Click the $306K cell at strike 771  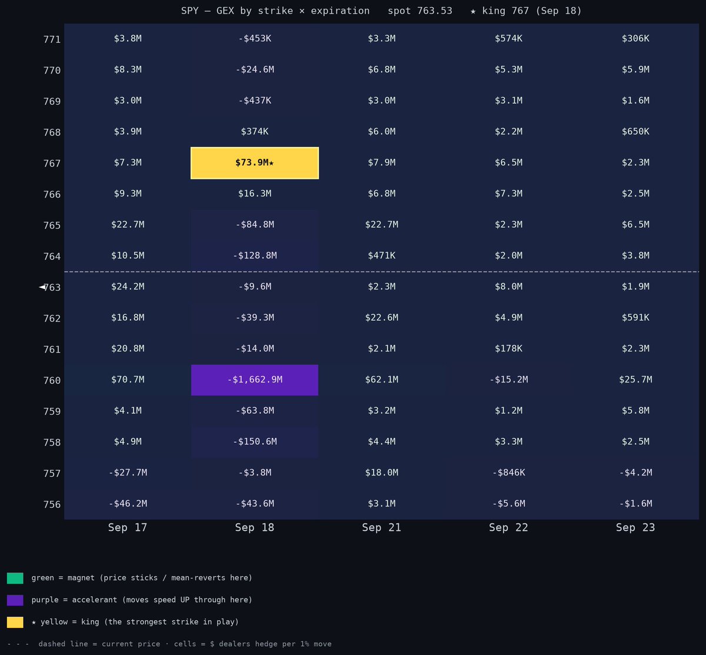coord(635,39)
